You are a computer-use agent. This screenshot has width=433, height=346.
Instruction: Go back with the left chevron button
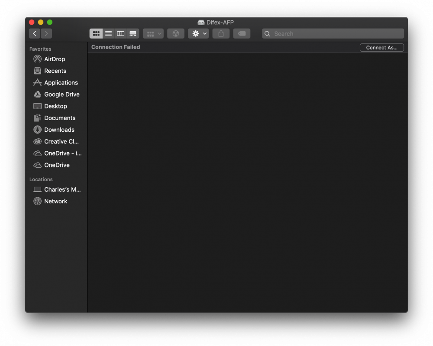(x=35, y=33)
